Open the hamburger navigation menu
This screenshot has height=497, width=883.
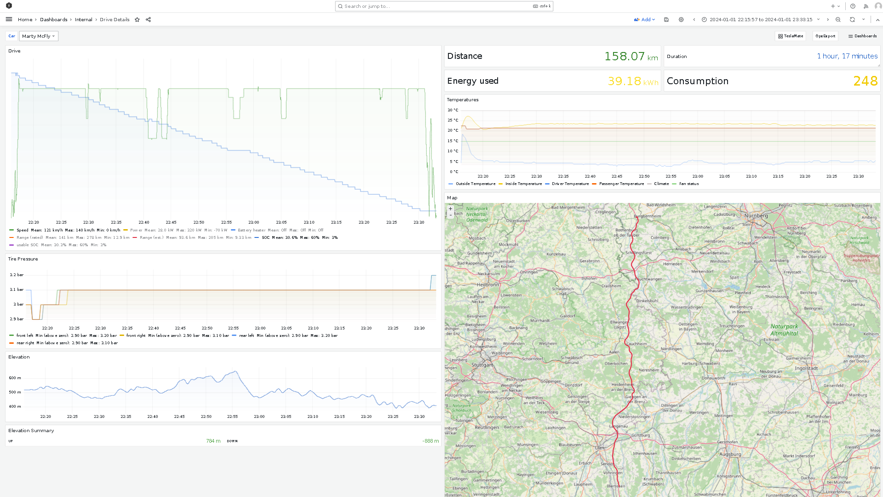click(9, 19)
